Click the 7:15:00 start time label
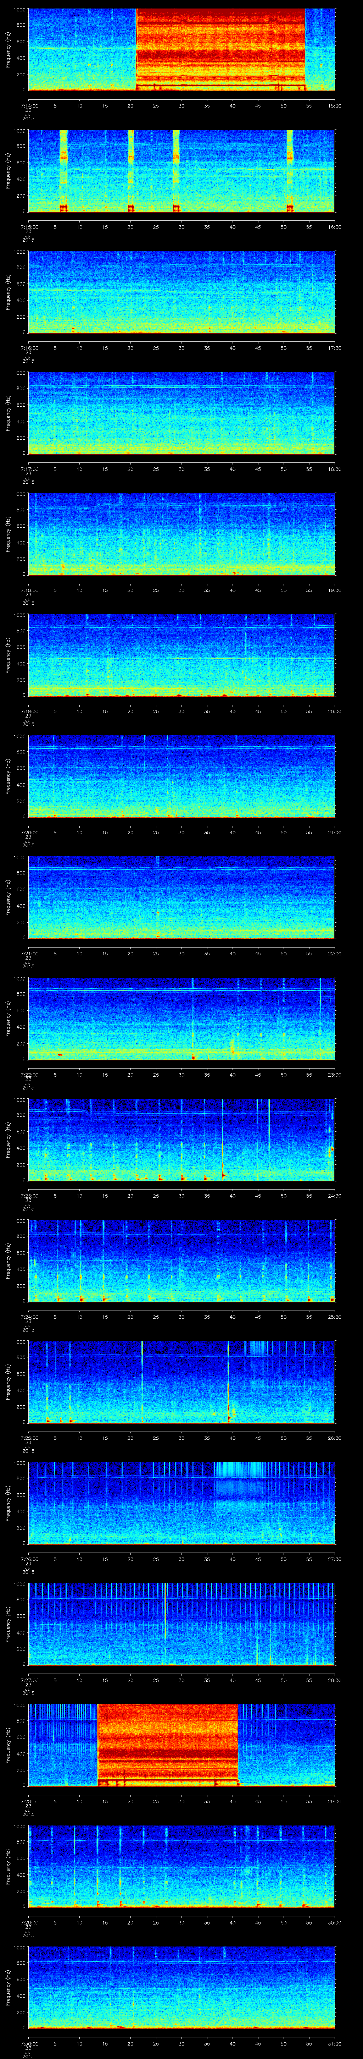 tap(29, 227)
